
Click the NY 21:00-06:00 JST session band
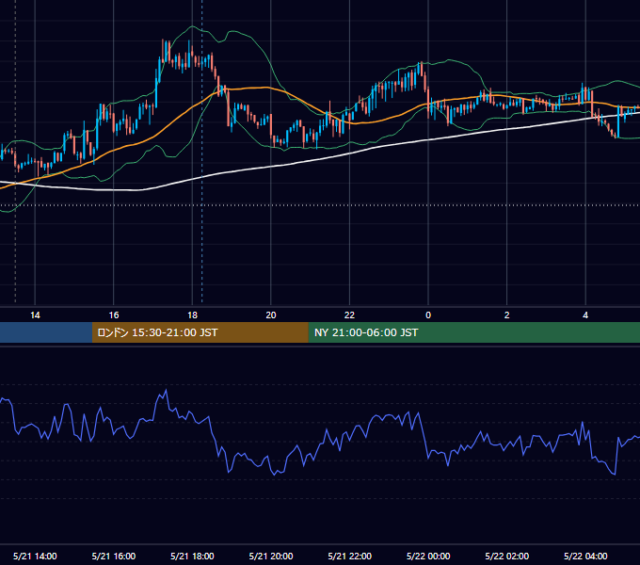point(473,332)
